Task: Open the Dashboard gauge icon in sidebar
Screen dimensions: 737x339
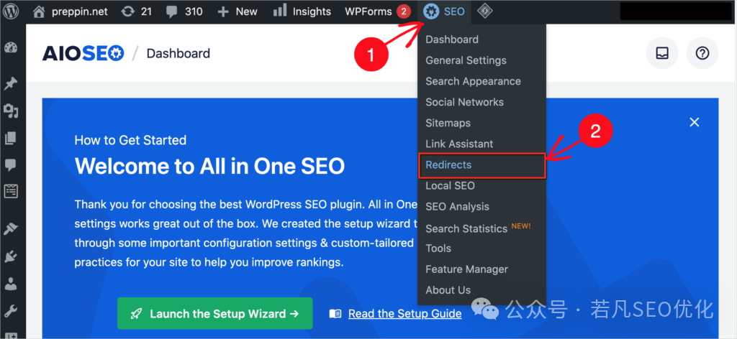Action: click(x=11, y=47)
